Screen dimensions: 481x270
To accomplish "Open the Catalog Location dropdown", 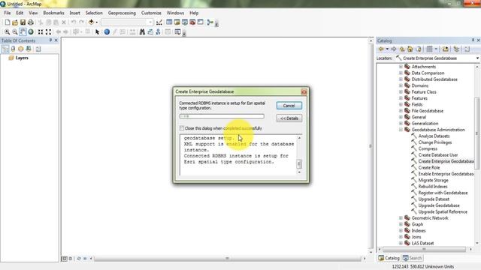I will pos(478,58).
